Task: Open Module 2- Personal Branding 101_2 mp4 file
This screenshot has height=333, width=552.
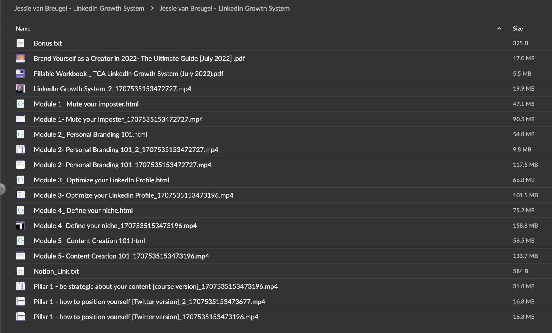Action: (126, 150)
